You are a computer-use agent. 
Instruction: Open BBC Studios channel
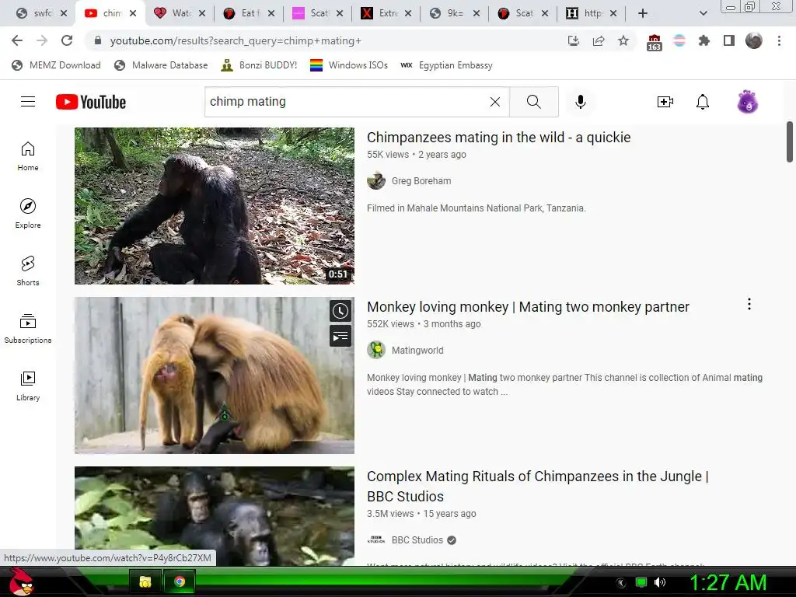[x=417, y=540]
